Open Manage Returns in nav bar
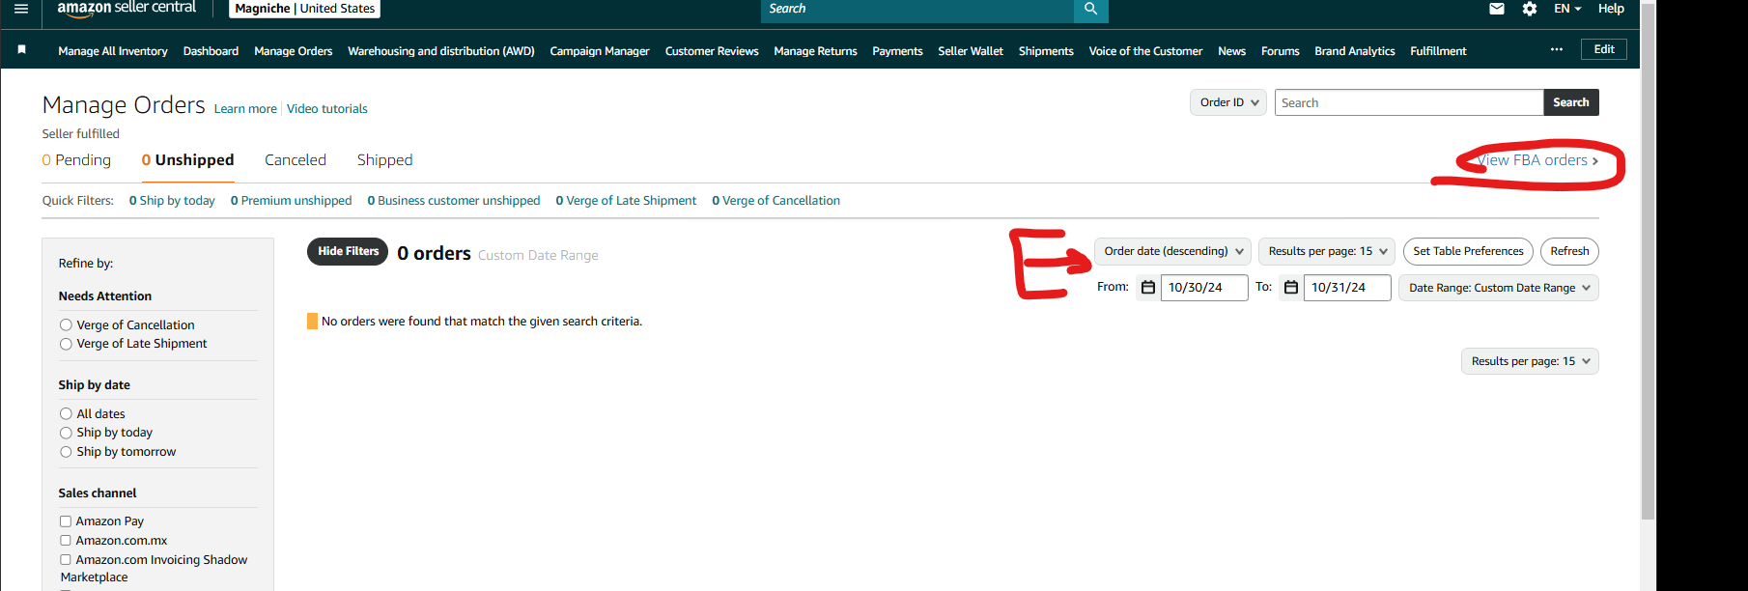The image size is (1748, 591). 815,51
